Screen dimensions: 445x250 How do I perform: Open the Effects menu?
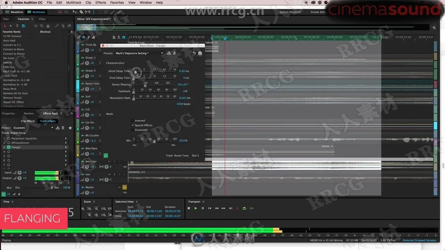click(x=101, y=2)
